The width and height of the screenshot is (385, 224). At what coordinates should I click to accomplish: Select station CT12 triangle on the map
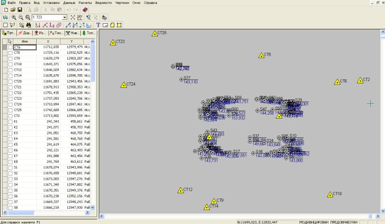(181, 191)
